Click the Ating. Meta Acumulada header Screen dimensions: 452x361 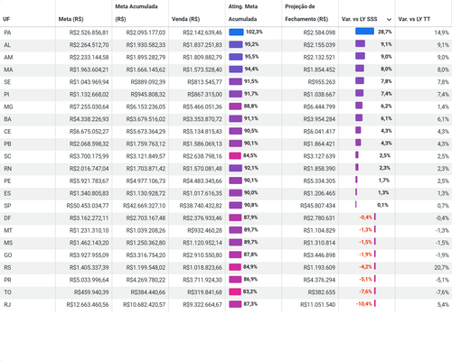tap(243, 13)
